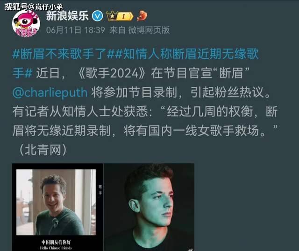Tap the vertical 歌手 logo in the image
The height and width of the screenshot is (251, 299).
point(100,190)
